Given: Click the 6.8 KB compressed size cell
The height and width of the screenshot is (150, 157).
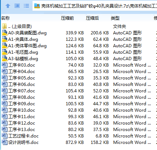Looking at the screenshot, I should coord(102,136).
